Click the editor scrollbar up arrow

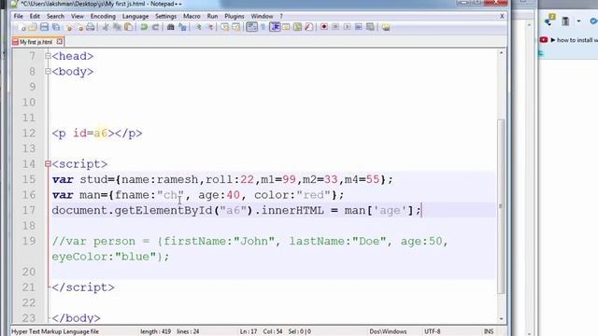pyautogui.click(x=501, y=53)
